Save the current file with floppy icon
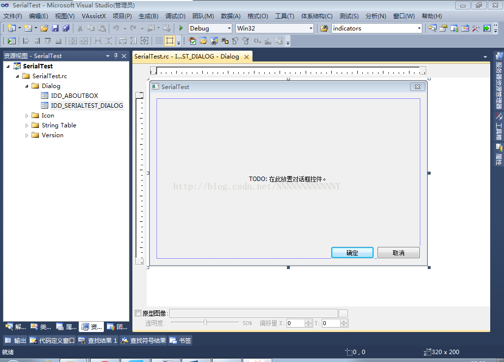504x362 pixels. 55,28
